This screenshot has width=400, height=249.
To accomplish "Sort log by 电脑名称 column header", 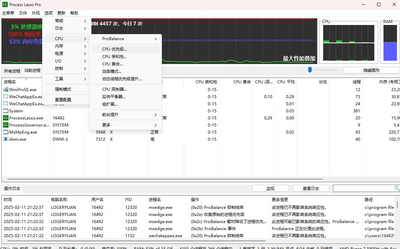I will [69, 199].
